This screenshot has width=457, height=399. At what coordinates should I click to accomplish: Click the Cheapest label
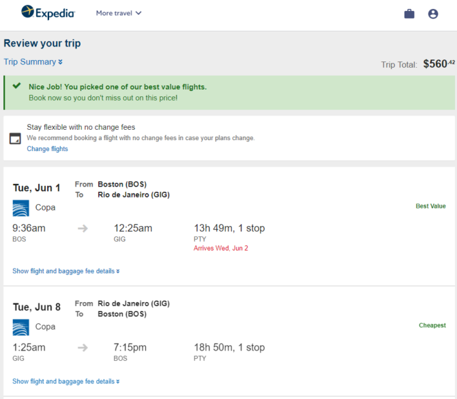click(x=432, y=325)
